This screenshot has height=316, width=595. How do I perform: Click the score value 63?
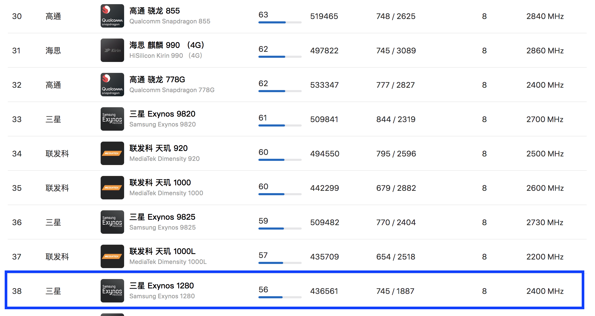(x=263, y=15)
